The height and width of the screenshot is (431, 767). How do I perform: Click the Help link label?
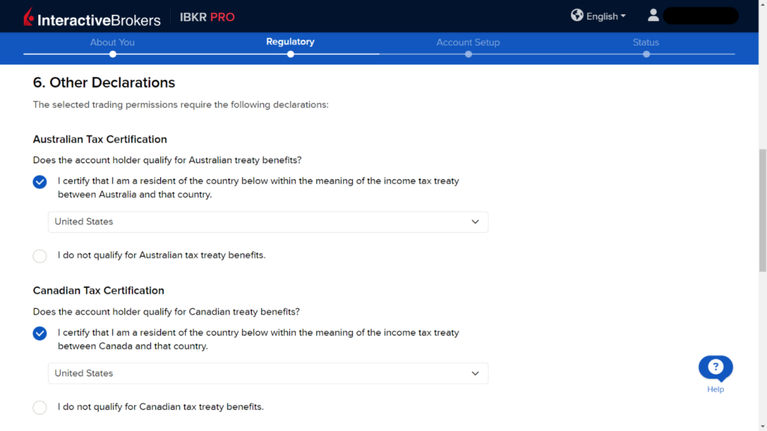pos(715,389)
